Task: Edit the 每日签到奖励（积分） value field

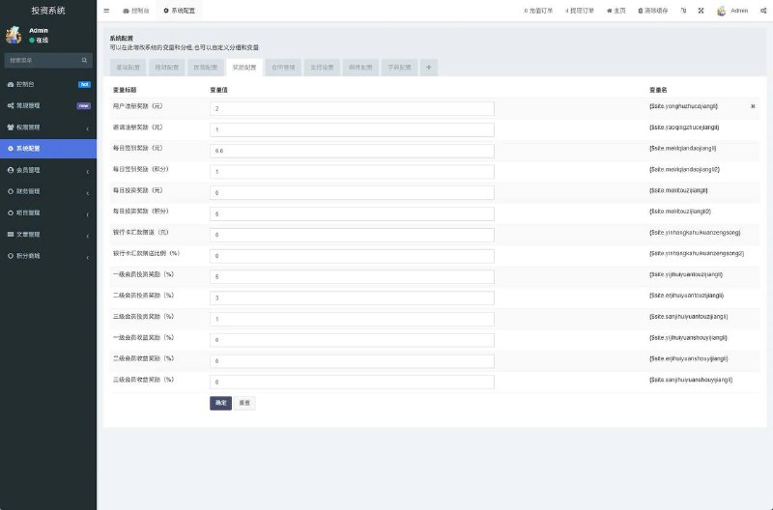Action: [352, 172]
